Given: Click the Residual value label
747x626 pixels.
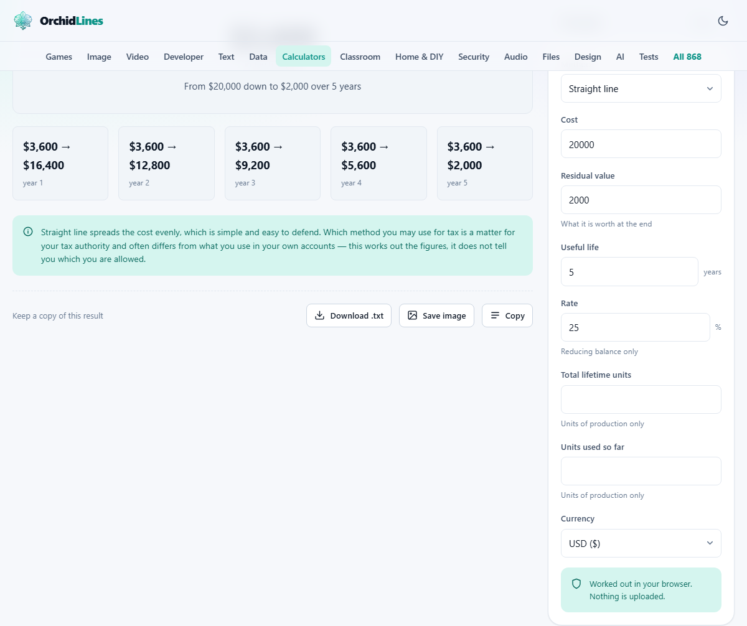Looking at the screenshot, I should point(588,175).
